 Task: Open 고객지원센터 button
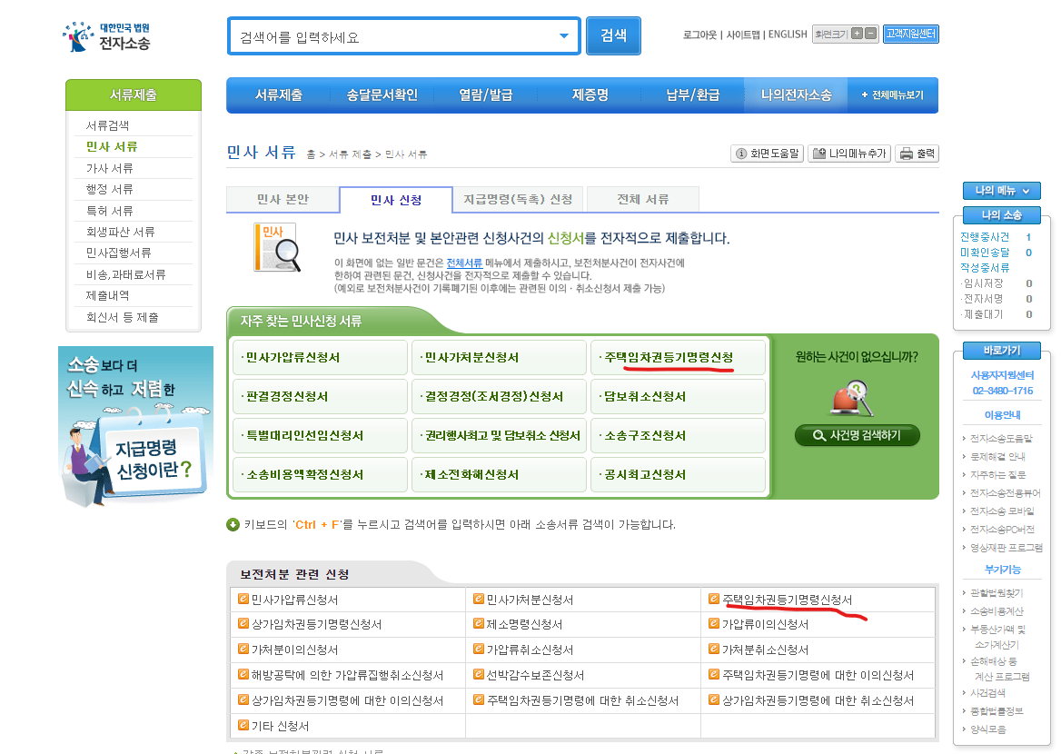(x=911, y=34)
